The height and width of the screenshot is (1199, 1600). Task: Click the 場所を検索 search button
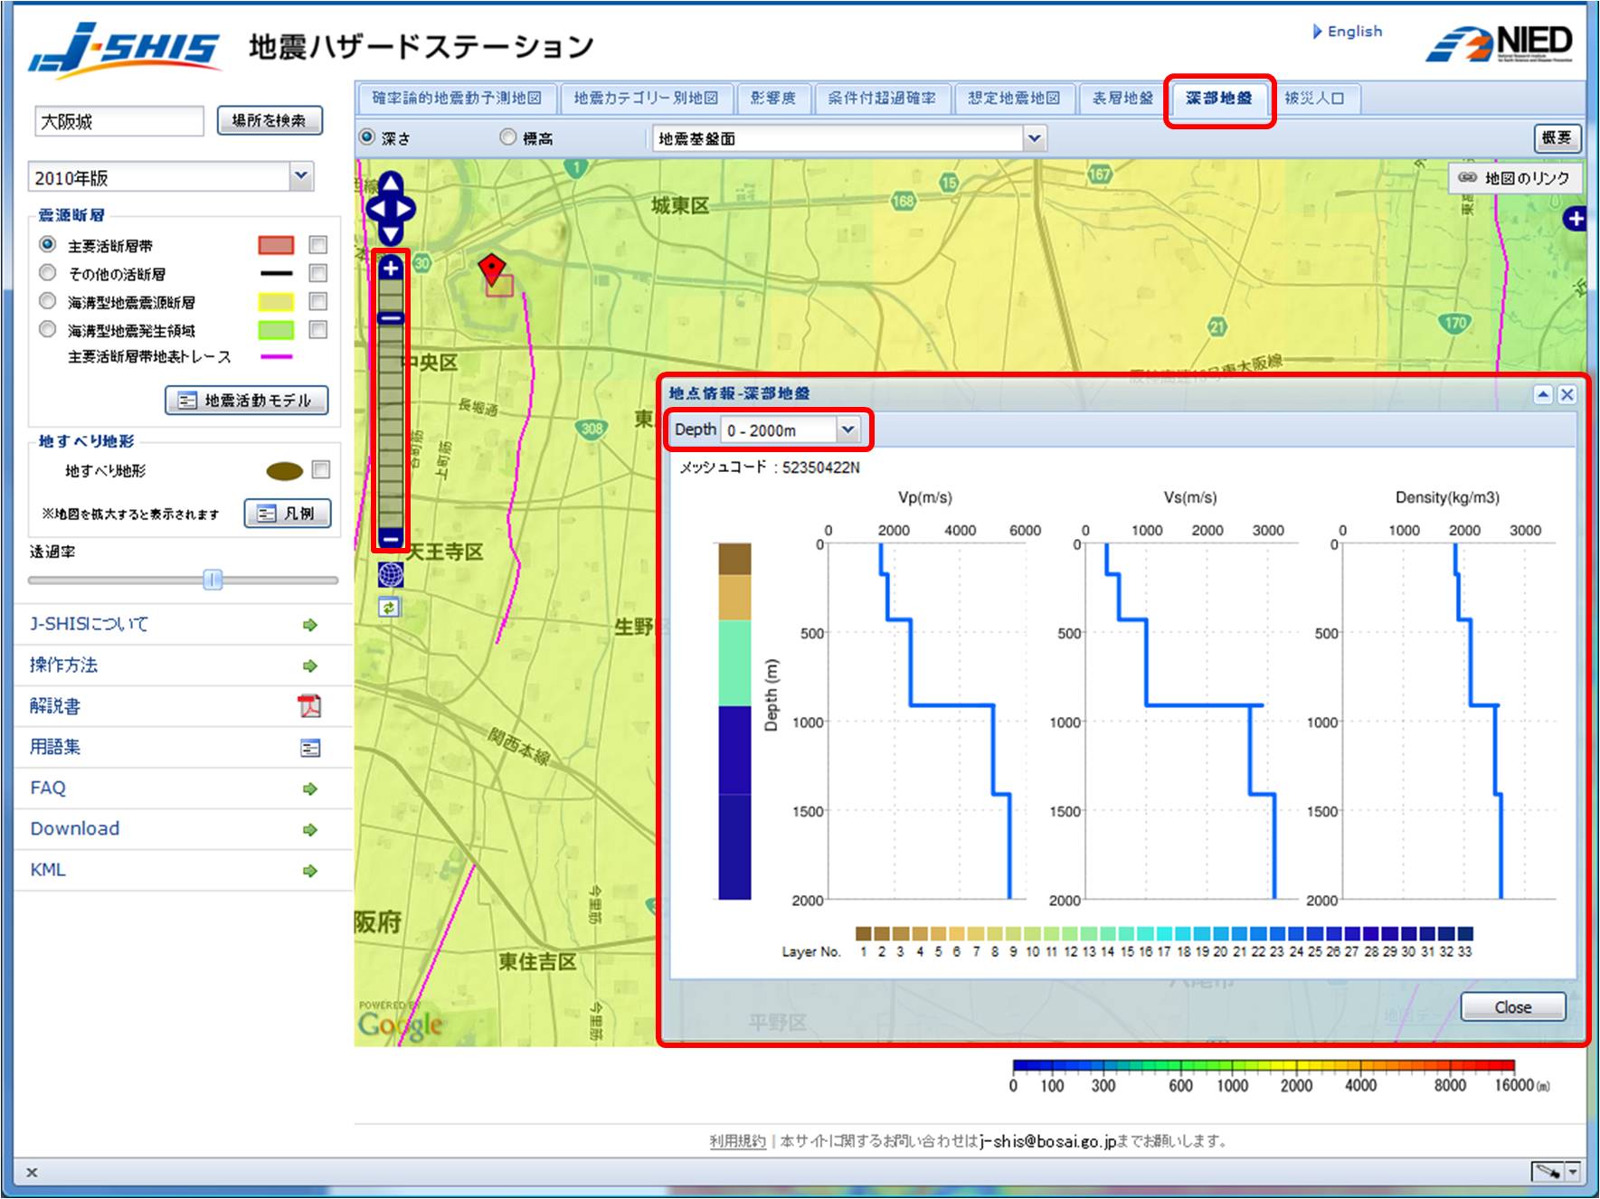tap(269, 119)
